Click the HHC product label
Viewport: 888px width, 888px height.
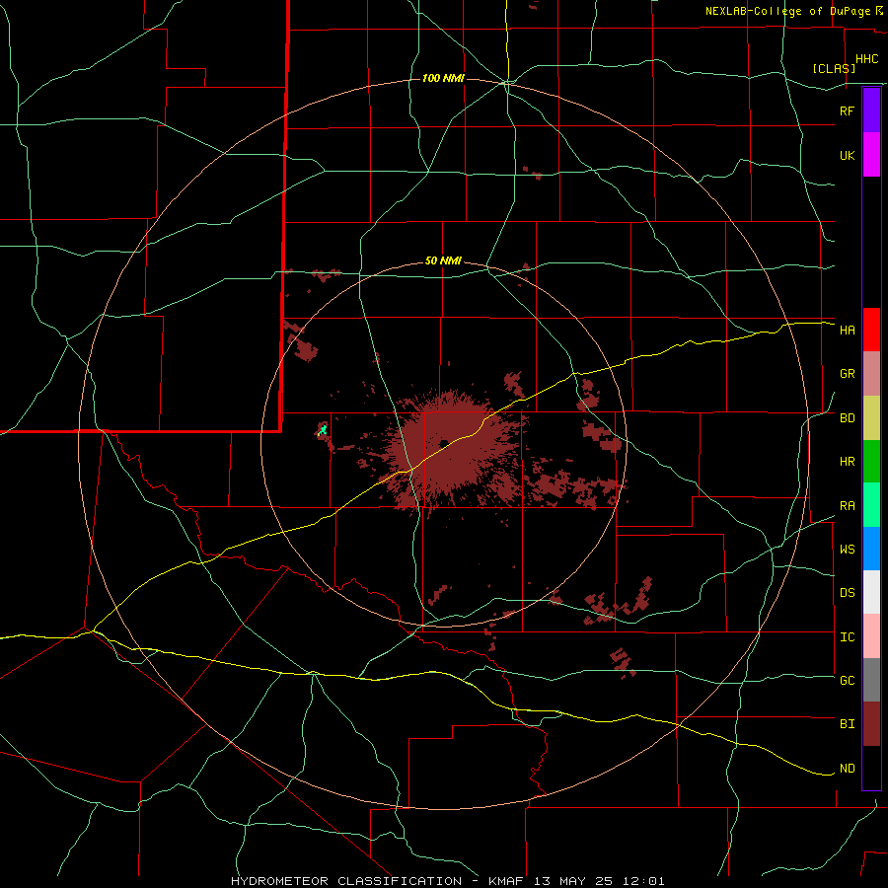point(866,59)
